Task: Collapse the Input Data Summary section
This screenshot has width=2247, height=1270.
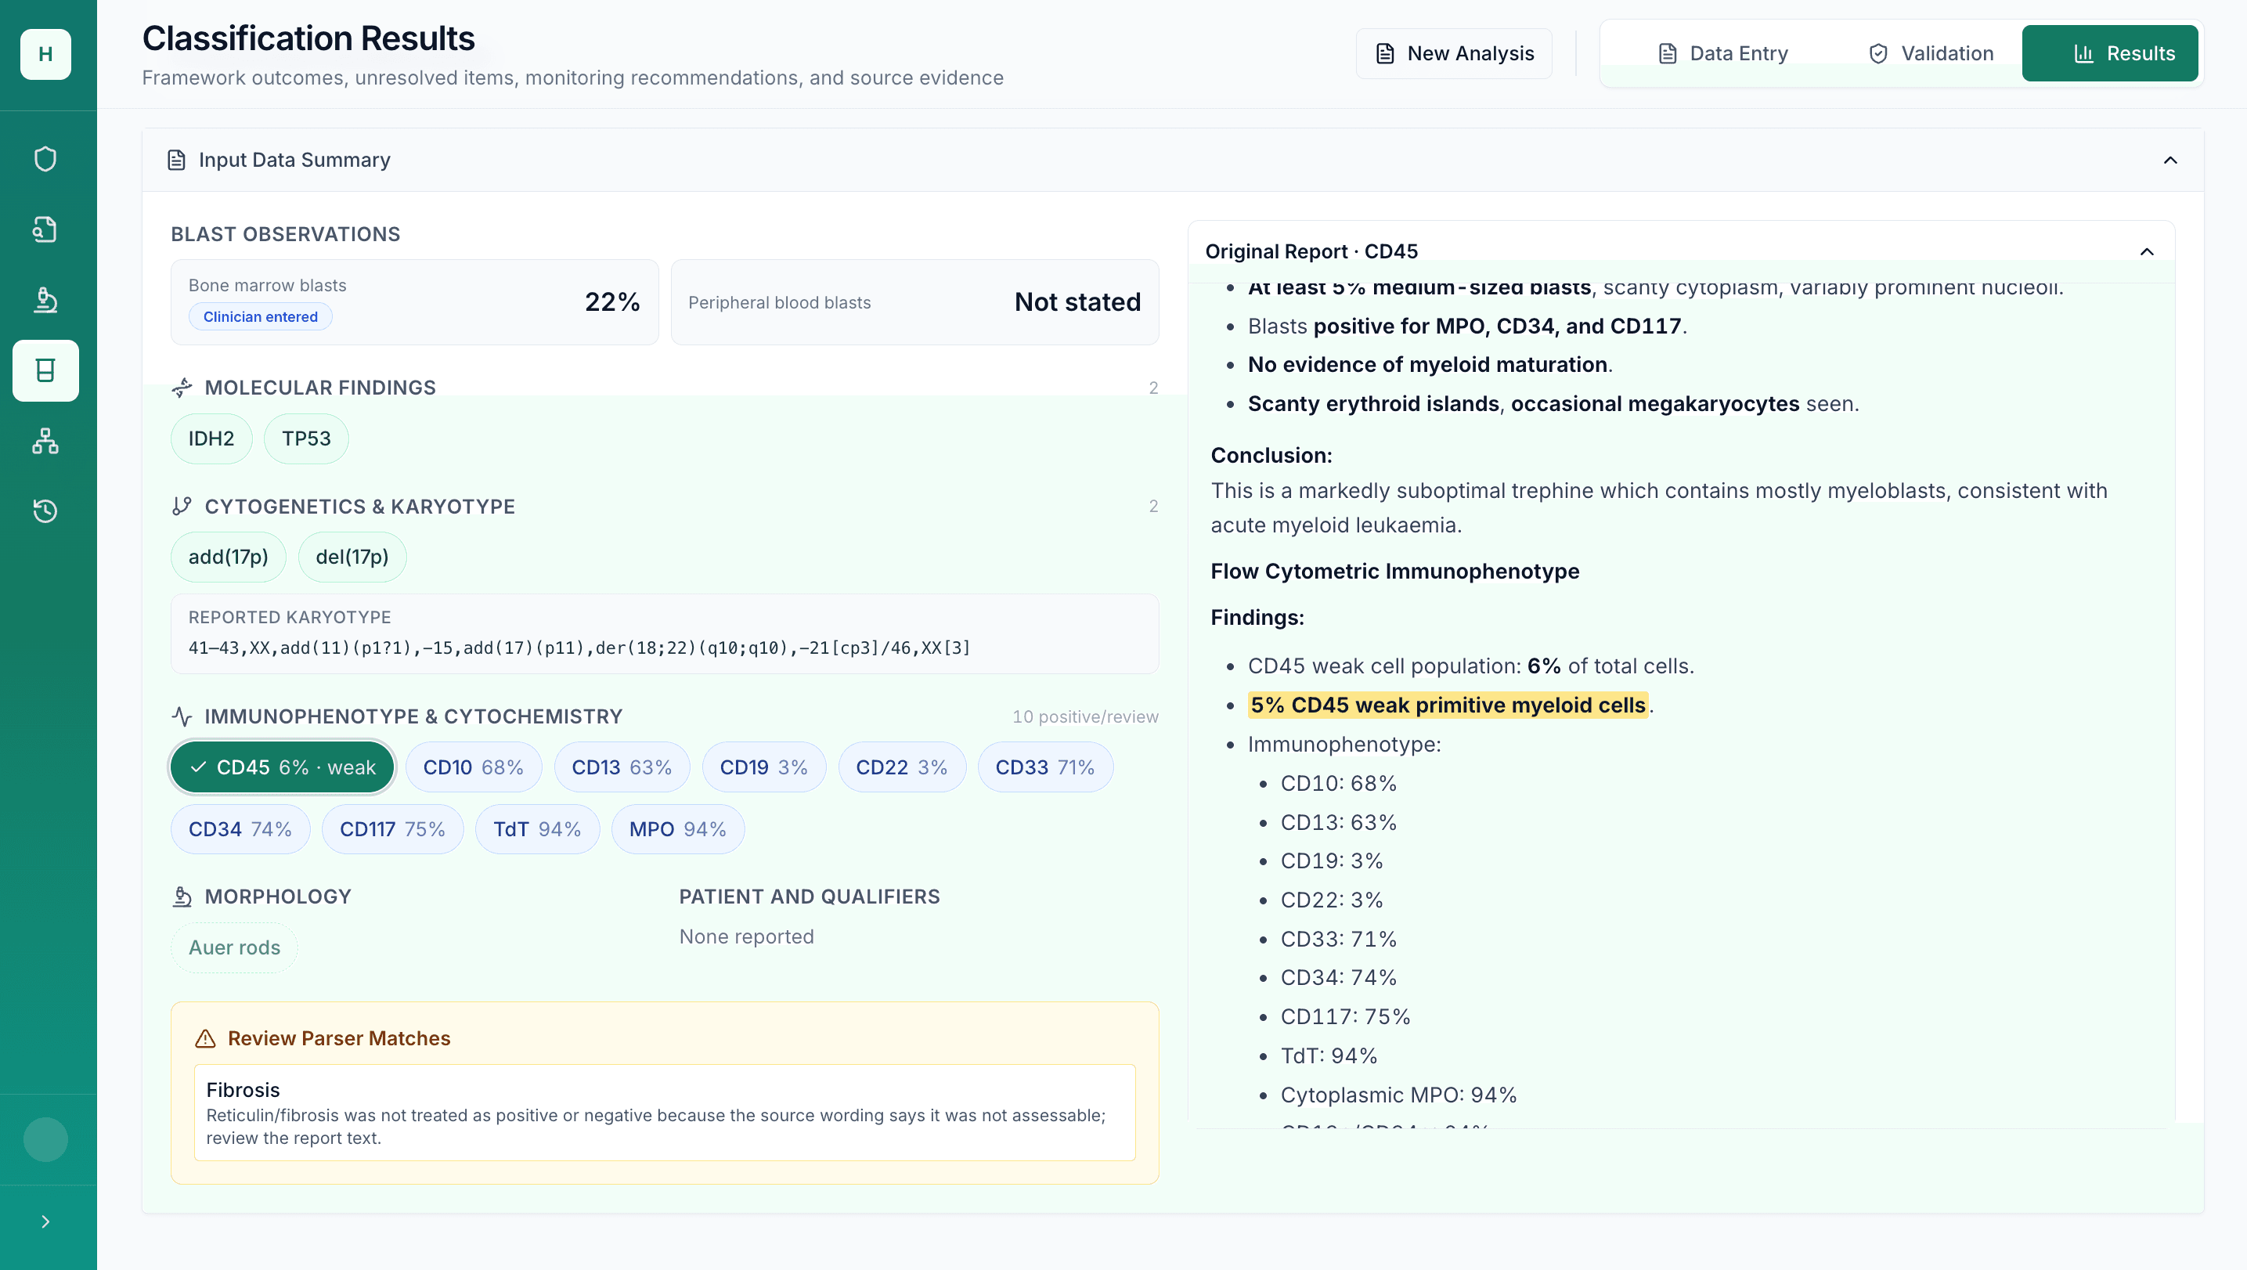Action: click(2170, 161)
